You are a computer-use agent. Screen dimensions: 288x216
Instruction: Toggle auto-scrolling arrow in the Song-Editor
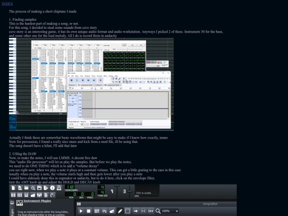136,211
